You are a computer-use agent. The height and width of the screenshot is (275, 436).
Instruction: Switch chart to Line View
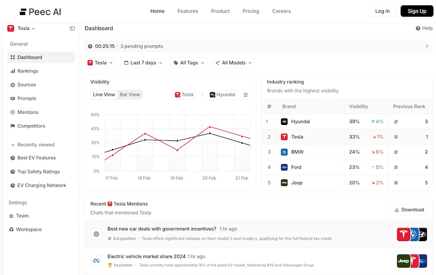point(104,95)
